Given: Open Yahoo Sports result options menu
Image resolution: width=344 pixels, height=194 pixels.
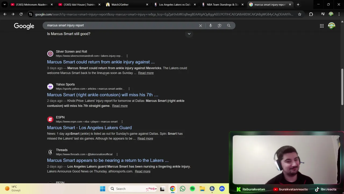Looking at the screenshot, I should click(x=129, y=89).
